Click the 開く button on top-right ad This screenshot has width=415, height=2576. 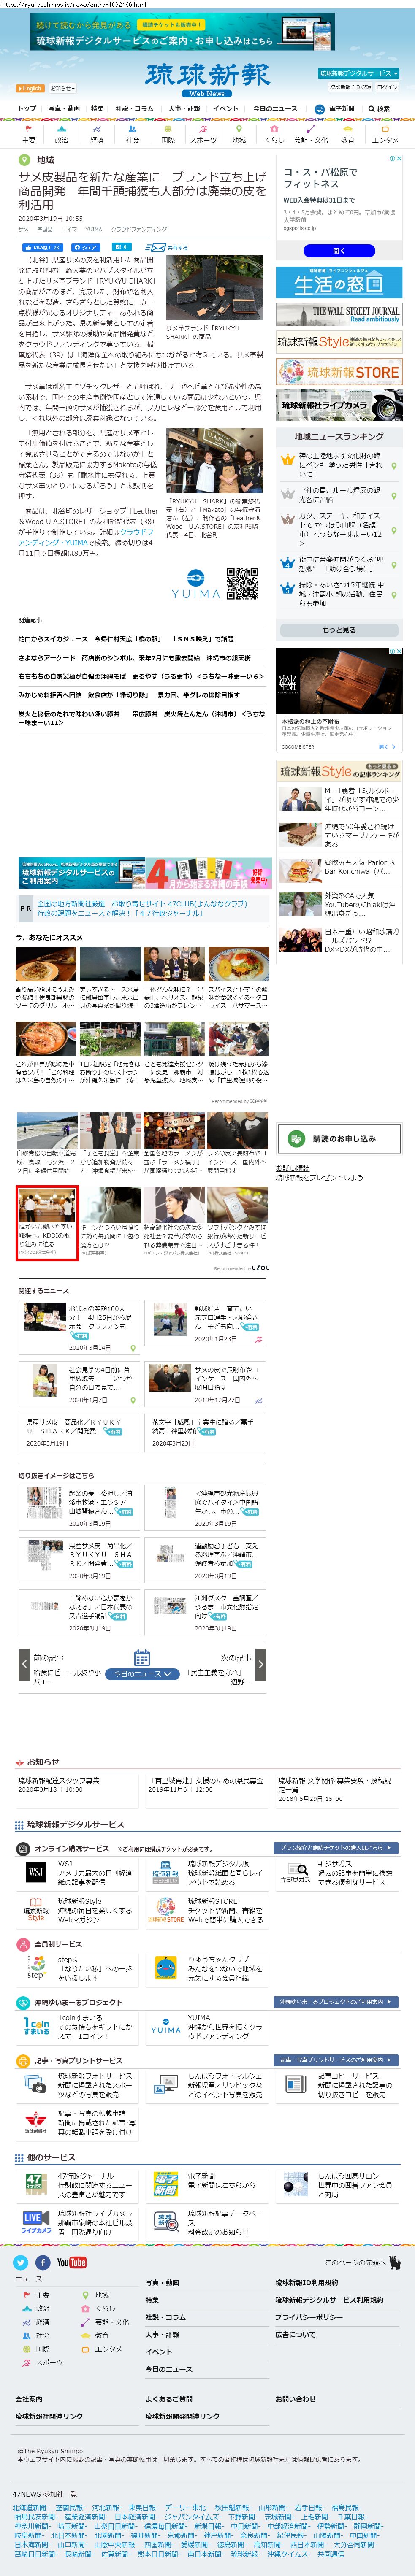[338, 251]
